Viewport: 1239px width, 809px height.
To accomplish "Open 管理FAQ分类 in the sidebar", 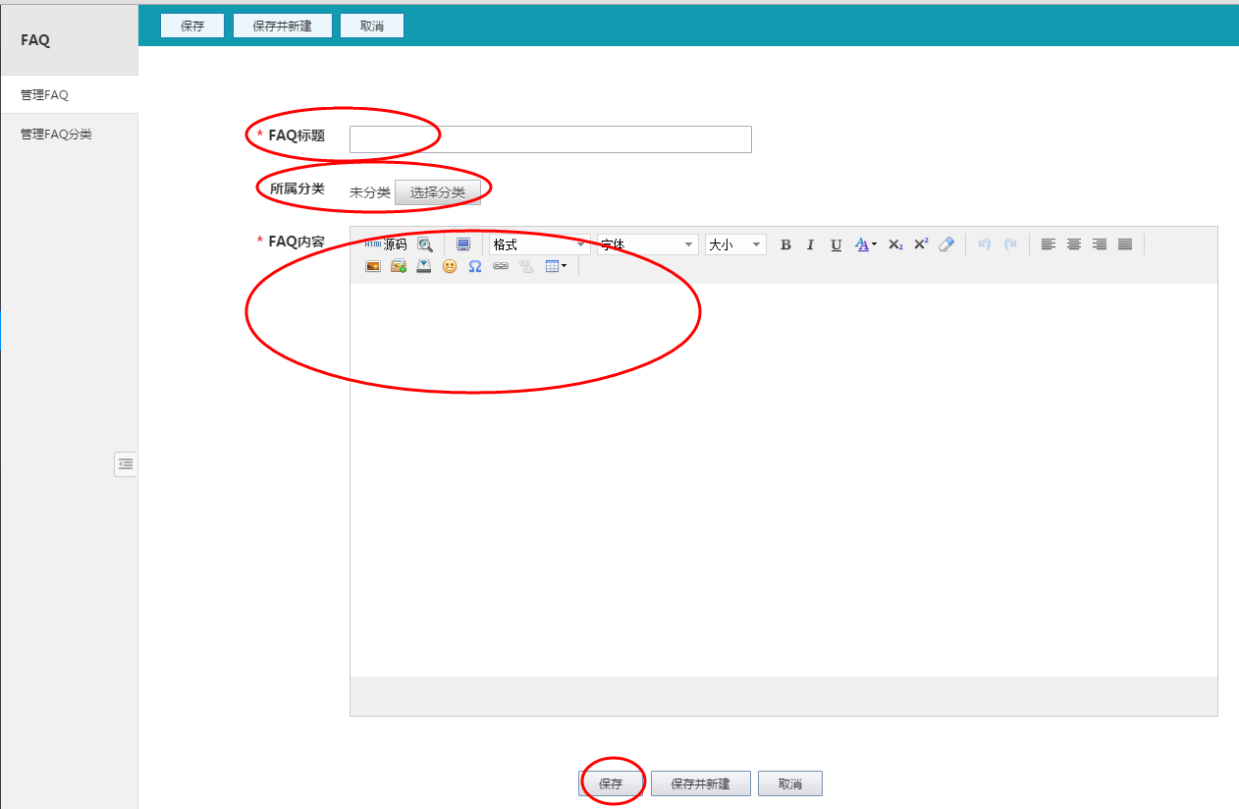I will 57,135.
